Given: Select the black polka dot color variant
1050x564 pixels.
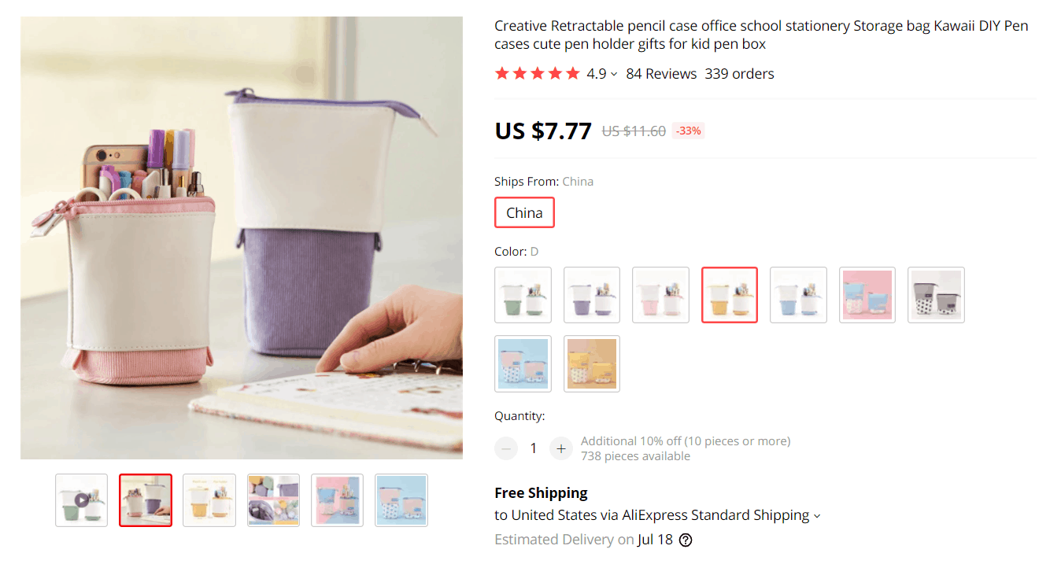Looking at the screenshot, I should [x=936, y=294].
